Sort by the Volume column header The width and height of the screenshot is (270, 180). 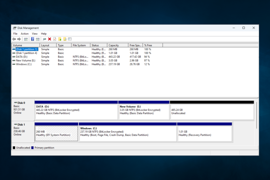pos(26,45)
